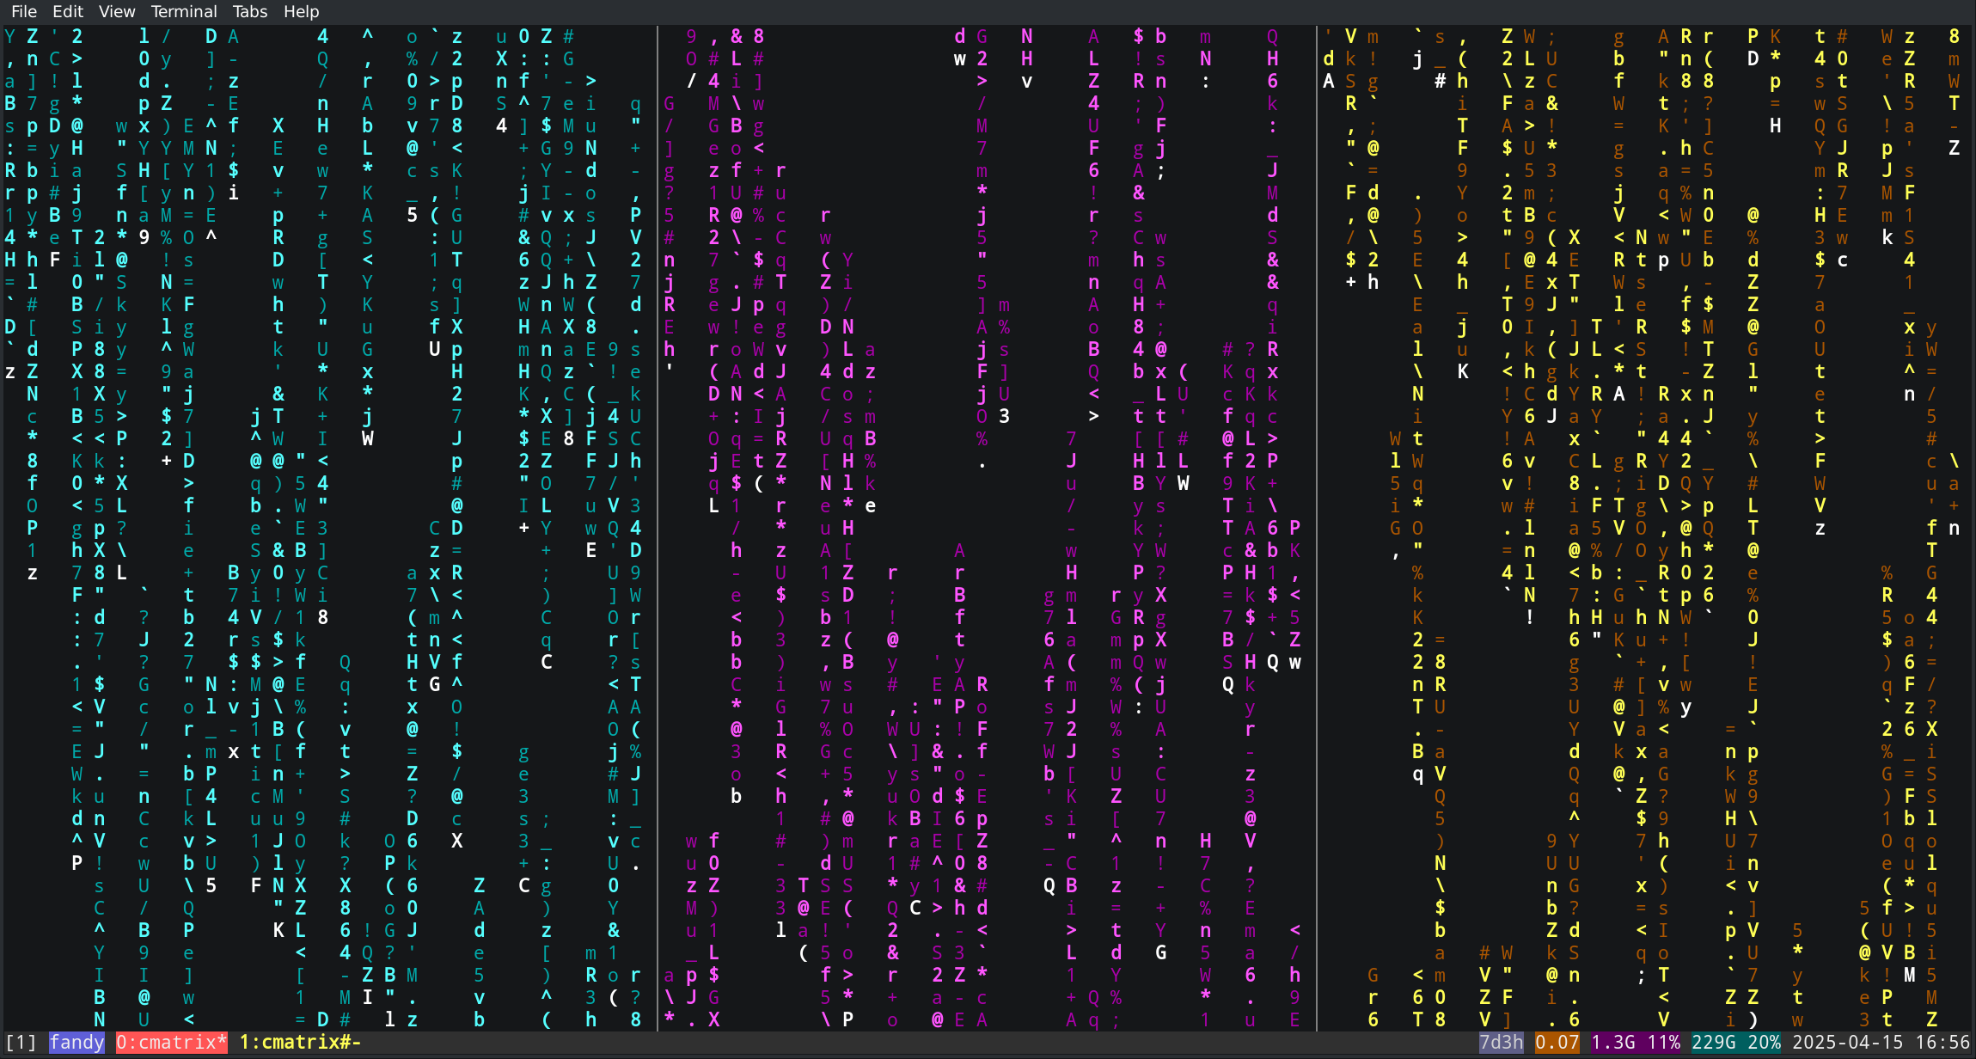1976x1059 pixels.
Task: Click the teal 229G 20% disk indicator
Action: pos(1736,1043)
